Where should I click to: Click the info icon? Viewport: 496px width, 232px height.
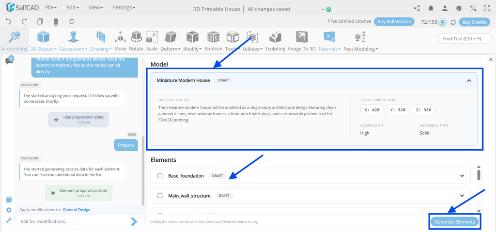coord(459,9)
